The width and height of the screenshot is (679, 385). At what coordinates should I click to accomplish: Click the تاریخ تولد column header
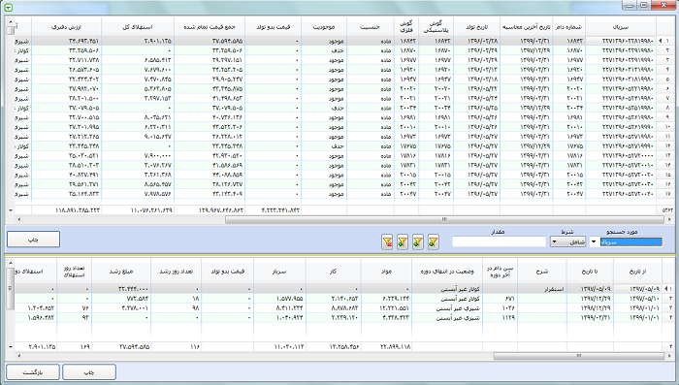477,27
